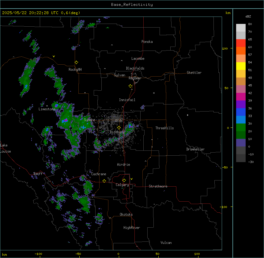Screen dimensions: 264x258
Task: Click the white plus marker north of Drumheller
Action: click(x=187, y=115)
